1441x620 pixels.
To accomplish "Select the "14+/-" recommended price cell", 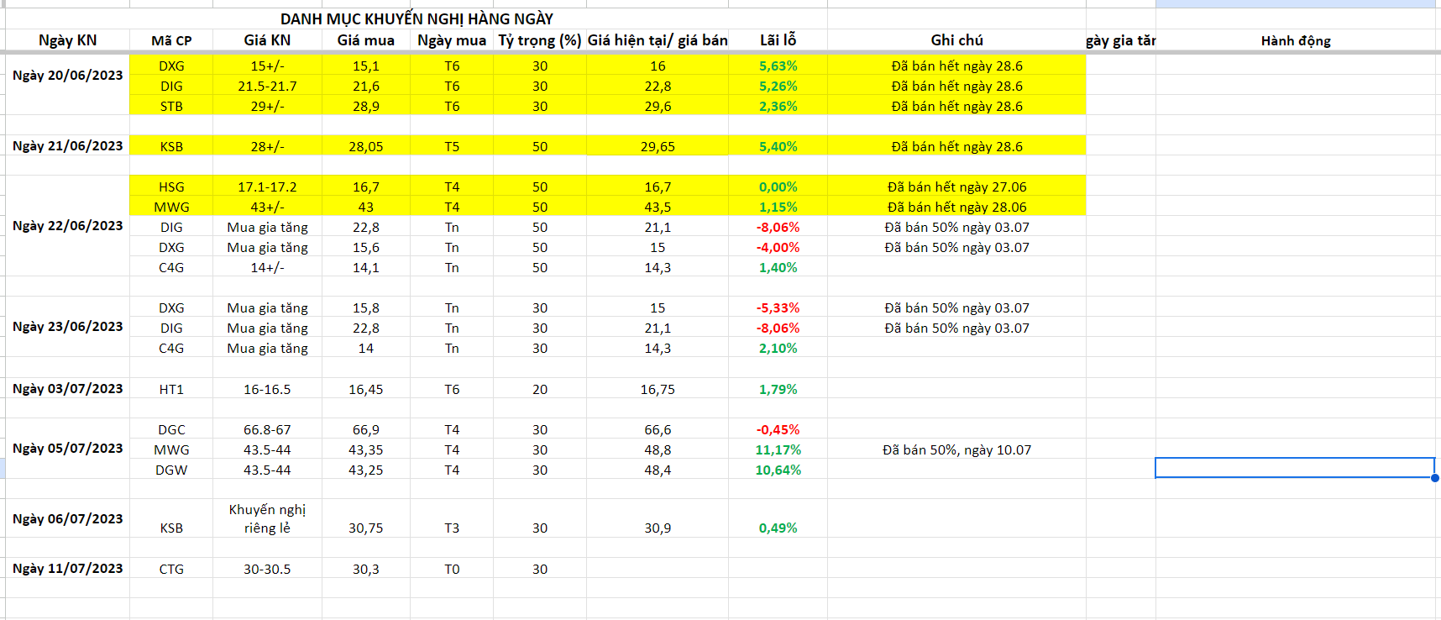I will (267, 267).
